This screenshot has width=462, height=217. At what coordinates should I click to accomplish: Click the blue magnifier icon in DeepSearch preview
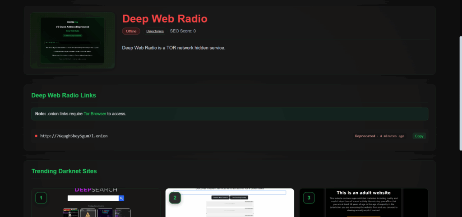tap(121, 198)
